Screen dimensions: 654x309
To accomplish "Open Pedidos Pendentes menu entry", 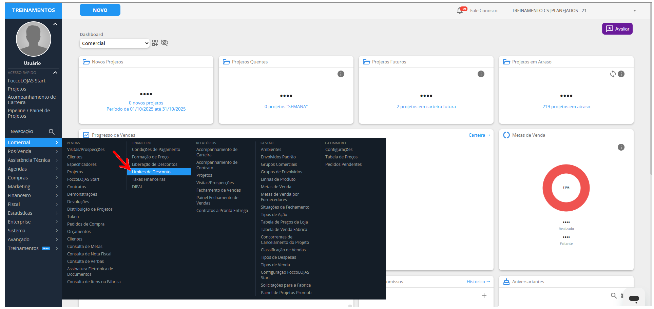I will click(x=343, y=165).
